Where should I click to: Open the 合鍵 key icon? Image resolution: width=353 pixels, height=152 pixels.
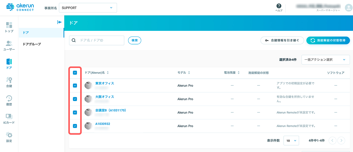[9, 80]
